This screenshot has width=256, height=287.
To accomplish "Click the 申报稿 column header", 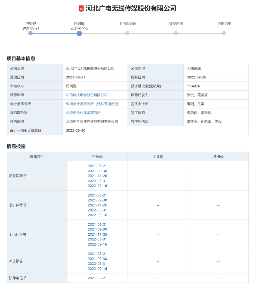I will (97, 157).
